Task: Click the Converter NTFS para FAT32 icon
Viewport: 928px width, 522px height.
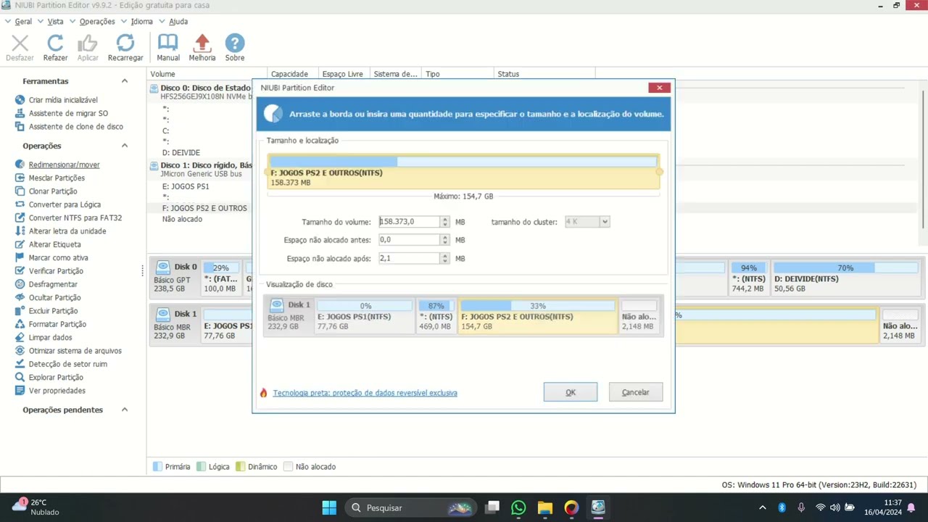Action: click(x=20, y=217)
